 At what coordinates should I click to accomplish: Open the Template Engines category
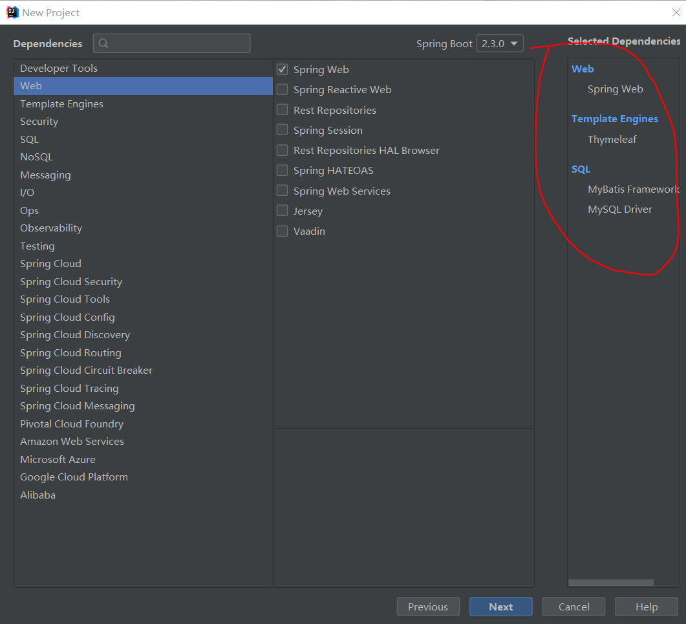[x=143, y=103]
